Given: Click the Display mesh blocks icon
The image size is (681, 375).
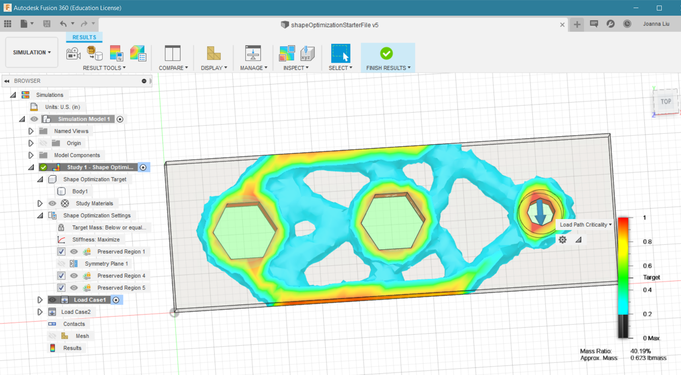Looking at the screenshot, I should tap(213, 53).
